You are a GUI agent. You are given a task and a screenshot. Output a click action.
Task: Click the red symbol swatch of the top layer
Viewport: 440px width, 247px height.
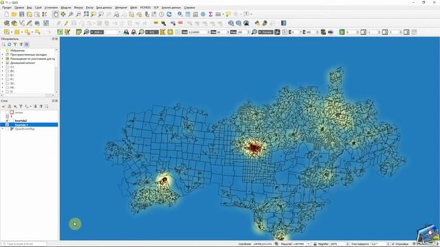(12, 113)
